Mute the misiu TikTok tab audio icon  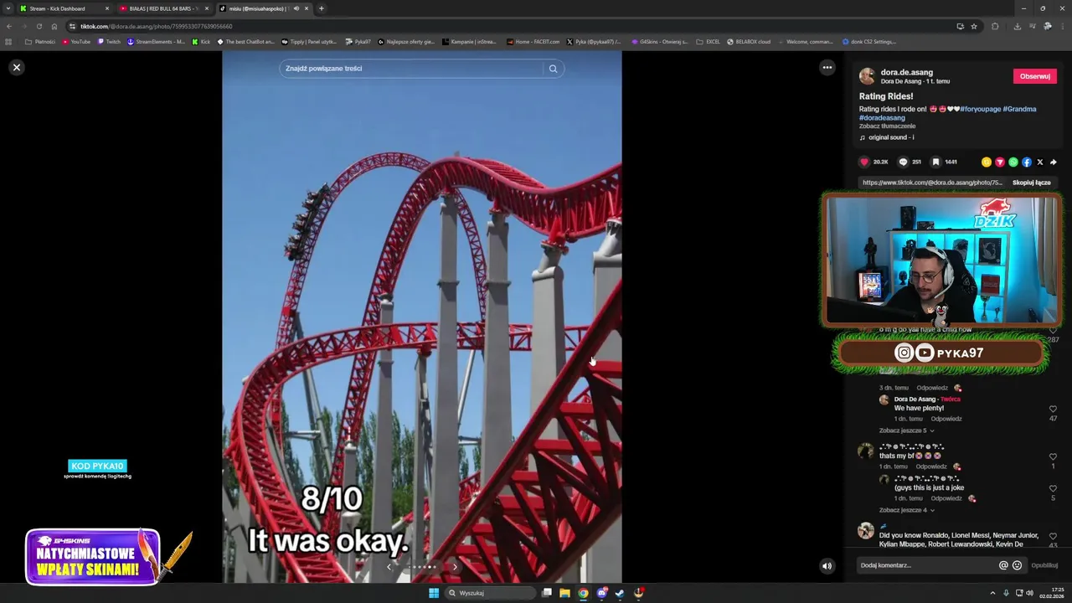click(296, 8)
